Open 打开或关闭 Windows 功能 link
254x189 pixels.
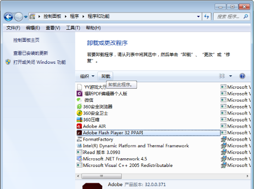39,62
